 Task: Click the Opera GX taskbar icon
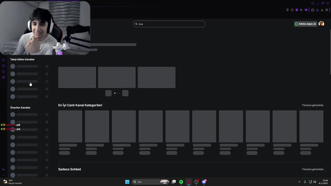click(x=189, y=182)
